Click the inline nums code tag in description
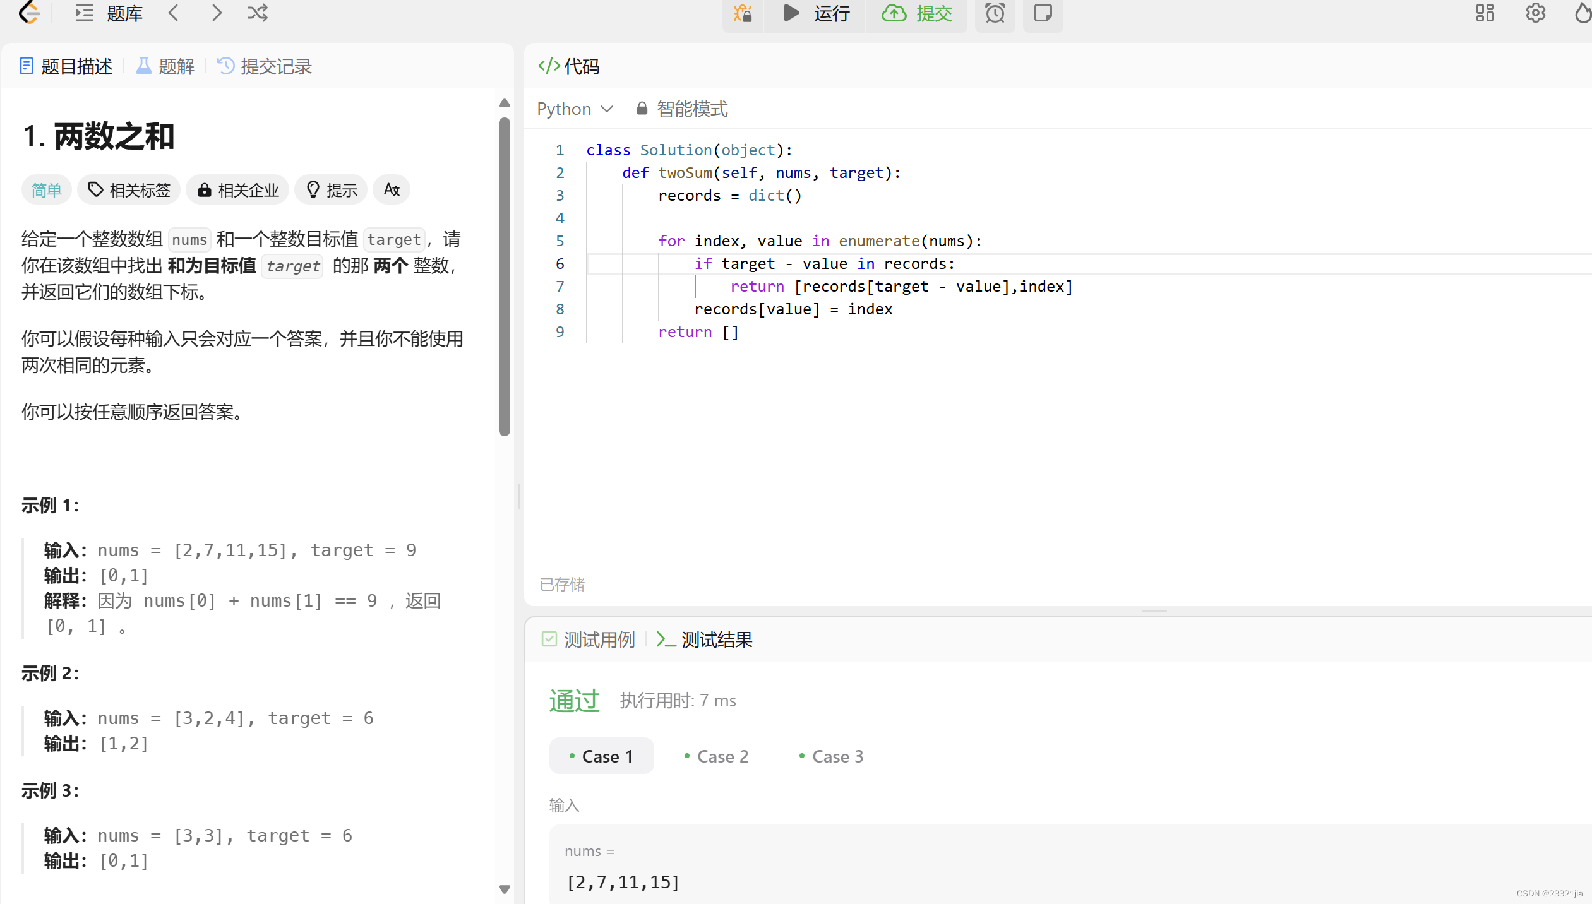 pos(189,240)
